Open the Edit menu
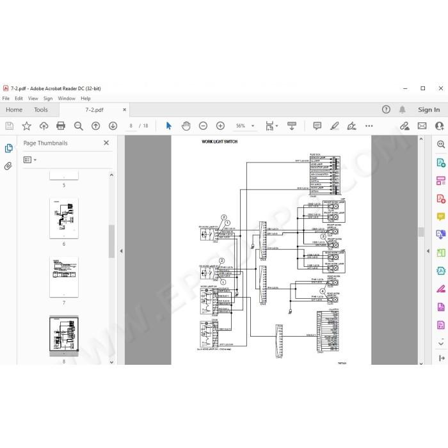 (x=19, y=99)
